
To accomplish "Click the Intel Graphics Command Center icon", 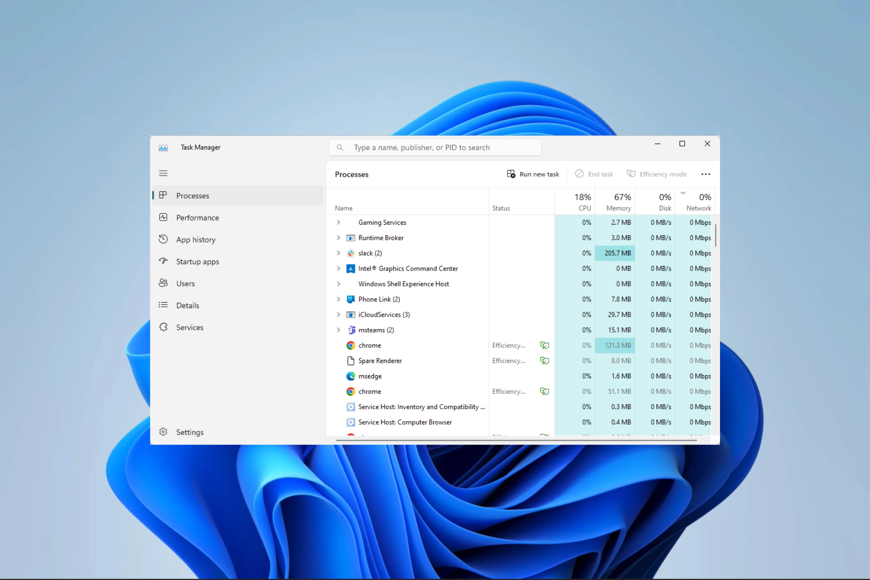I will click(x=351, y=269).
